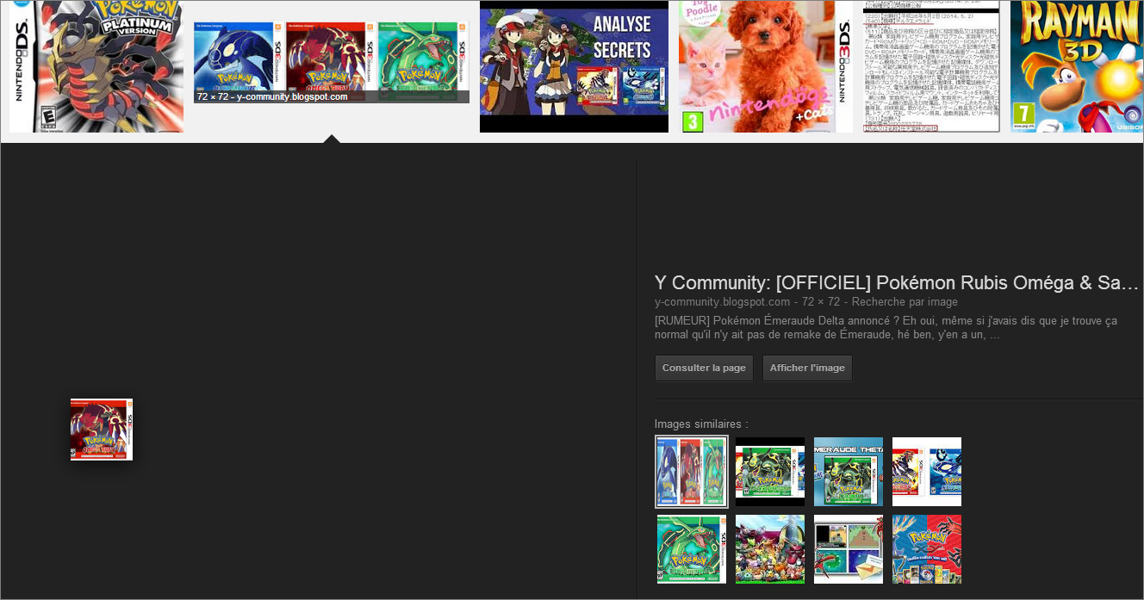The height and width of the screenshot is (600, 1144).
Task: Open the Analyse Secrets result image
Action: click(x=574, y=66)
